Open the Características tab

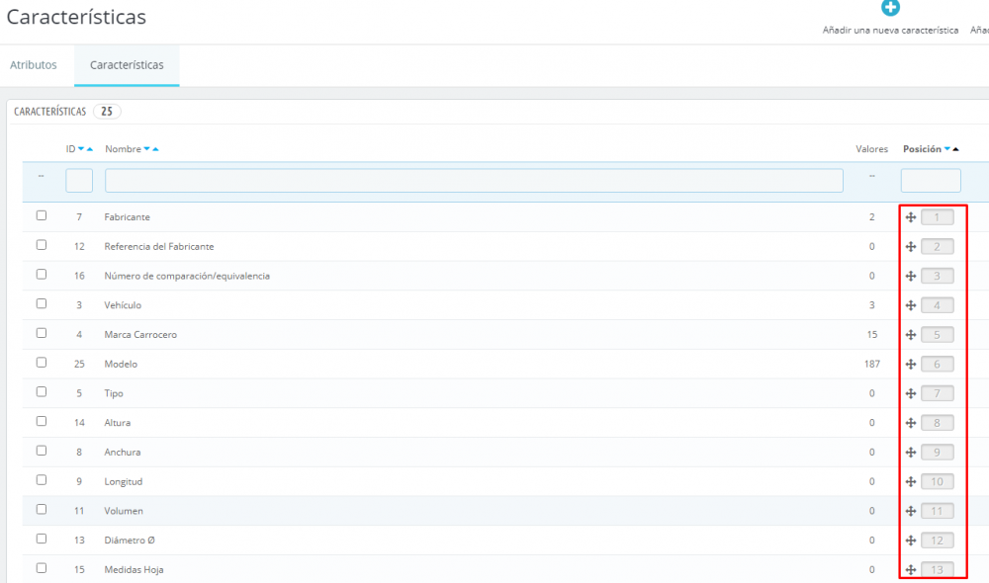126,64
